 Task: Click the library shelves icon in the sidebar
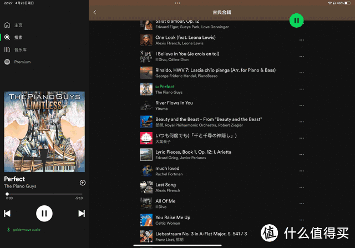(7, 49)
